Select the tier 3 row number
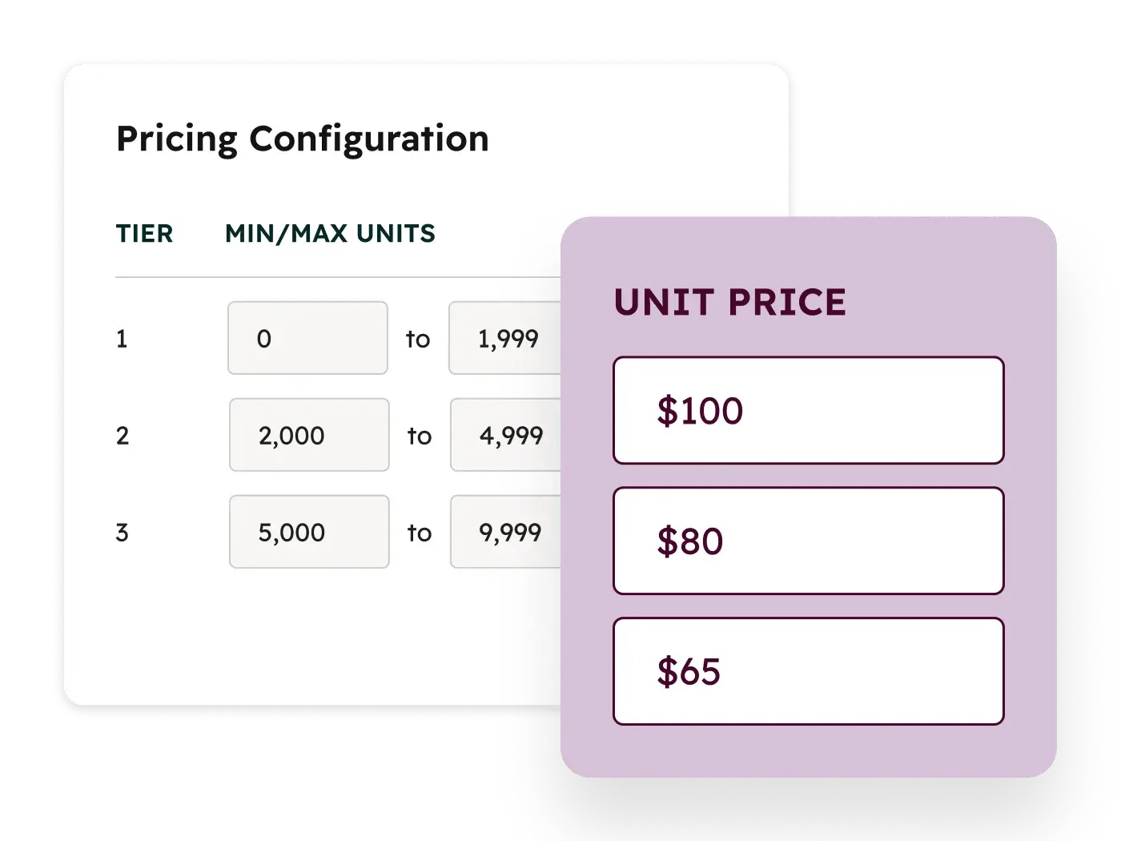 pos(122,533)
